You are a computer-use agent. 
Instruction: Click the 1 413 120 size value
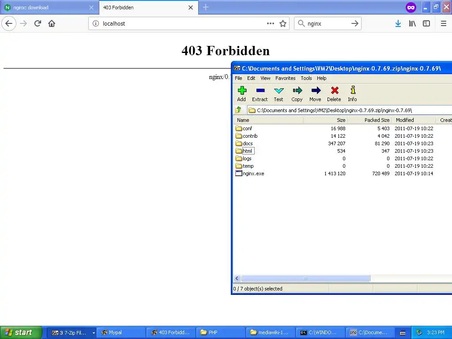coord(335,173)
